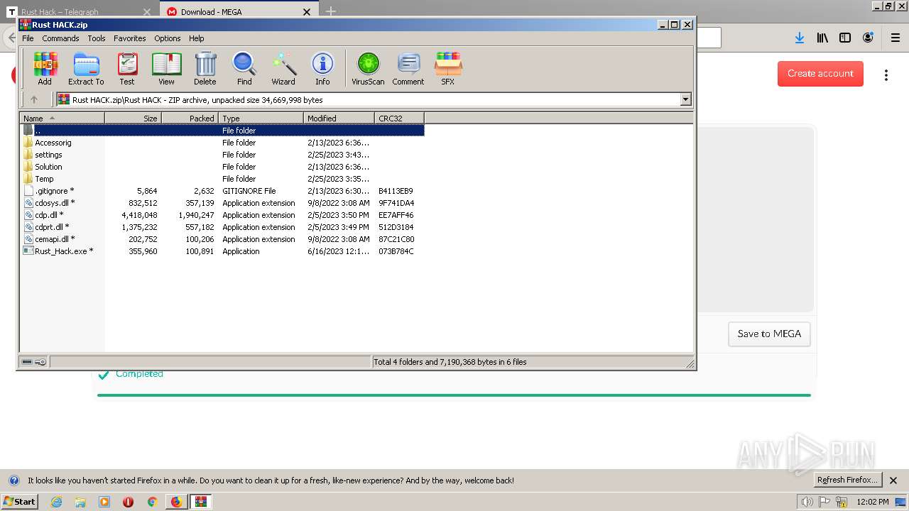Select the cdosys.dll file
The width and height of the screenshot is (909, 511).
pyautogui.click(x=55, y=203)
